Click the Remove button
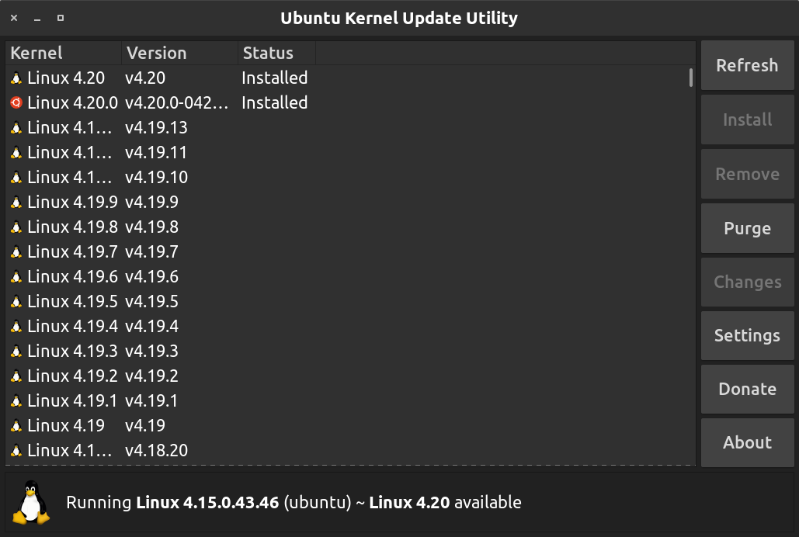 [746, 174]
